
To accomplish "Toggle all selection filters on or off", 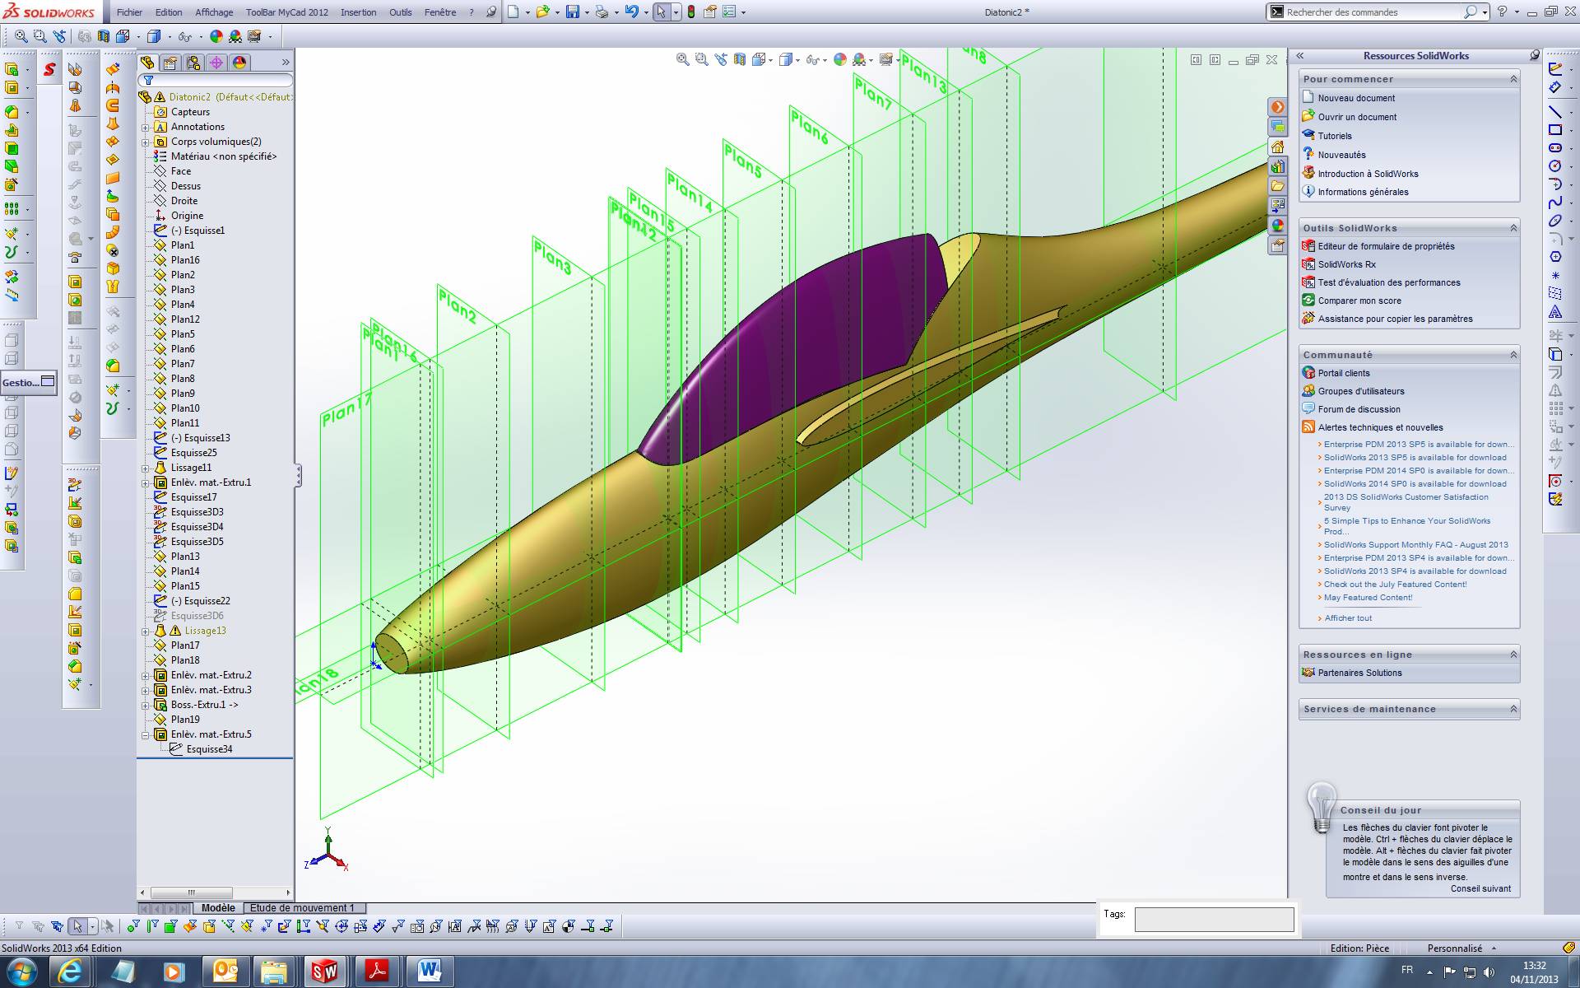I will click(19, 926).
